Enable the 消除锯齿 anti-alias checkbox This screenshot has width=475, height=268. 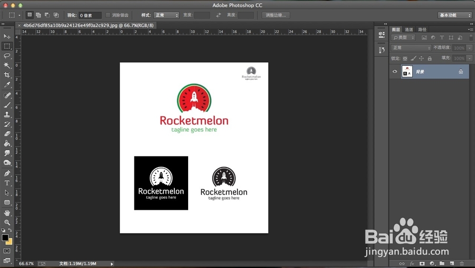tap(108, 15)
